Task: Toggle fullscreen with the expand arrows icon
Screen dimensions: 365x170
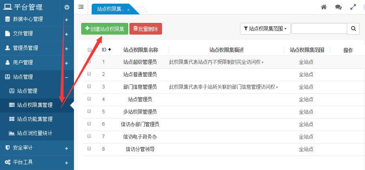Action: click(x=353, y=7)
